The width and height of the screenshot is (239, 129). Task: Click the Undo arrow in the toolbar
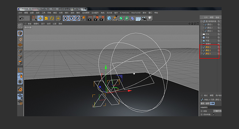coord(21,18)
